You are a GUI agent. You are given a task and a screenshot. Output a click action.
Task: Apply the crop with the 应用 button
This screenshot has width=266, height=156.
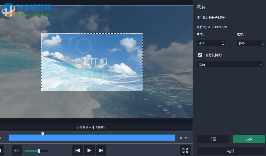(x=249, y=139)
